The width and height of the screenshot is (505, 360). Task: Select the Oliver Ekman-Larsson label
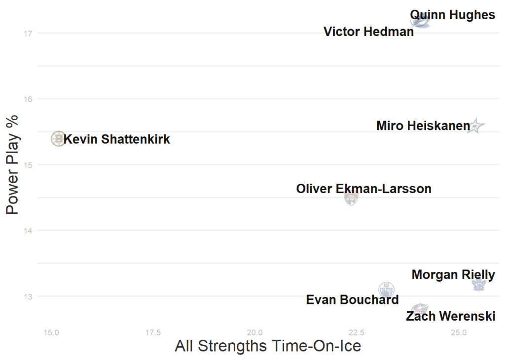[x=363, y=189]
